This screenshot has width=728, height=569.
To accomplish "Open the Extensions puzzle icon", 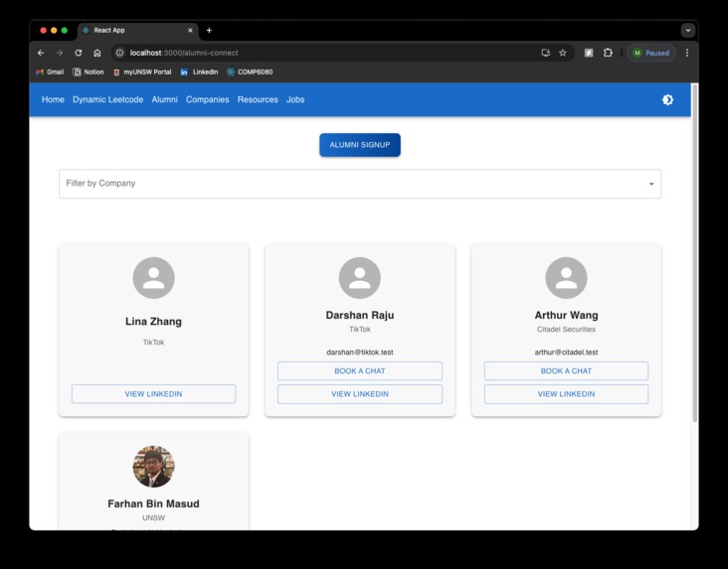I will click(608, 53).
